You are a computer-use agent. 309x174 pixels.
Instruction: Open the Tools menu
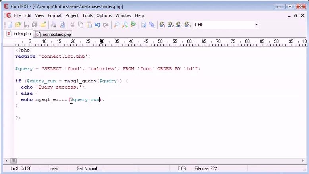pyautogui.click(x=87, y=15)
